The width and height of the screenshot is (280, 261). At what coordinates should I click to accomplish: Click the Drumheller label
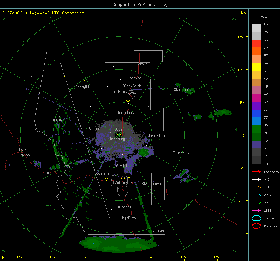pyautogui.click(x=182, y=153)
